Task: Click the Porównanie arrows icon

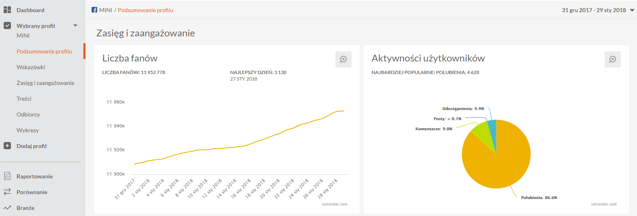Action: point(7,192)
